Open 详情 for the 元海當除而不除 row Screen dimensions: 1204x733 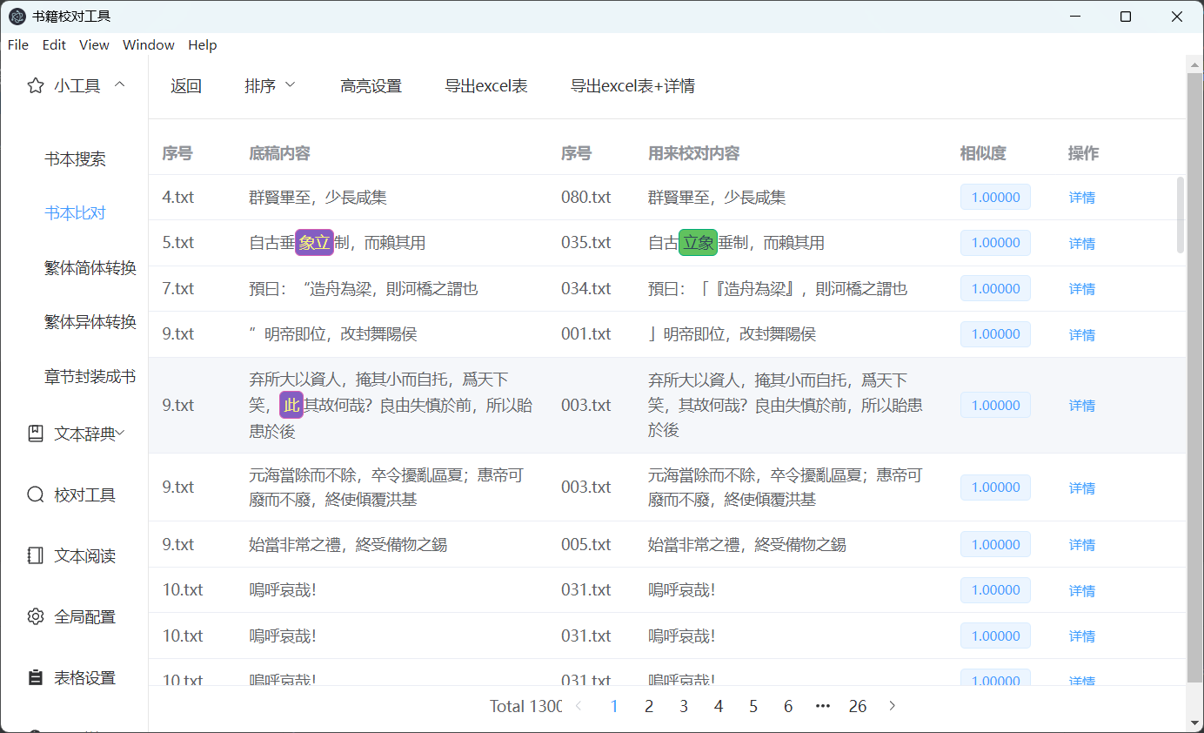[x=1082, y=488]
